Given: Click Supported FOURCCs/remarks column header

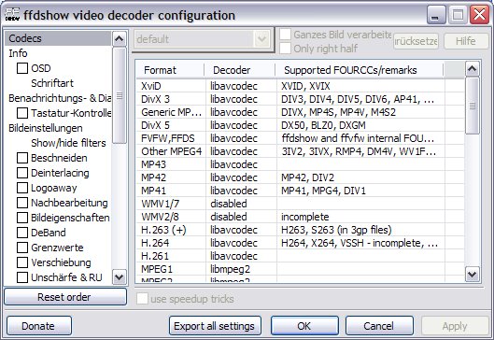Looking at the screenshot, I should (x=360, y=70).
